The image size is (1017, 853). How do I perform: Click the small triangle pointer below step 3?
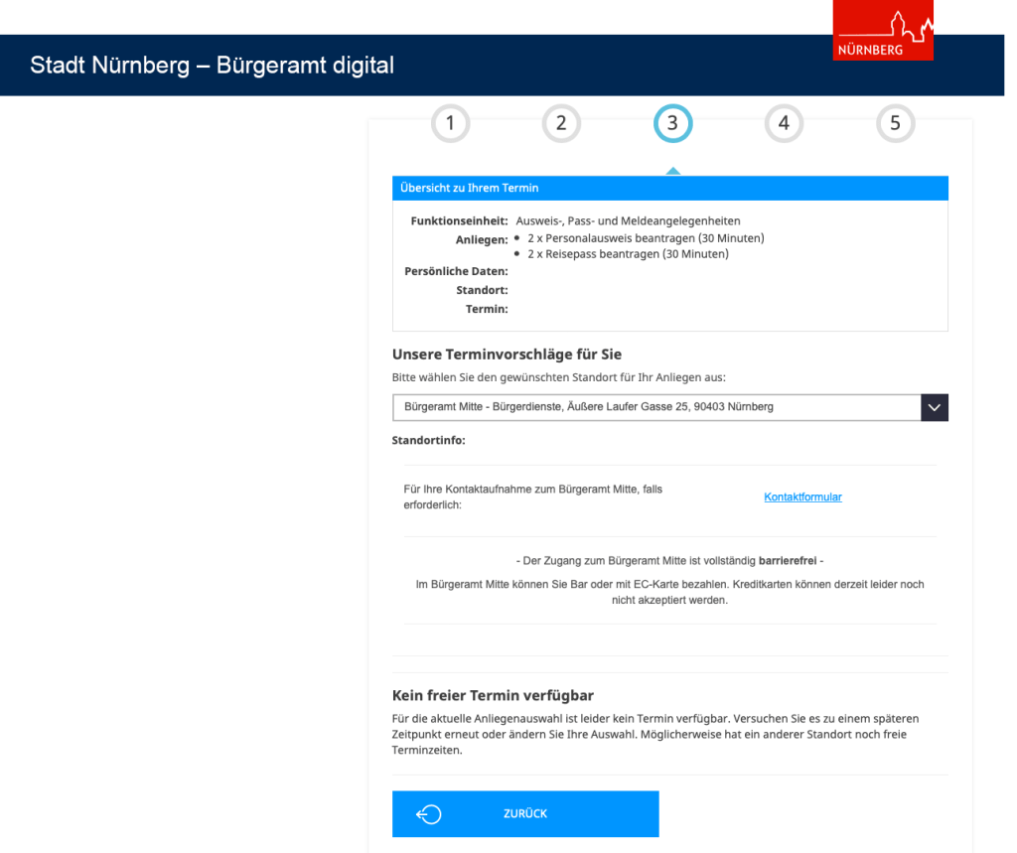[x=672, y=171]
